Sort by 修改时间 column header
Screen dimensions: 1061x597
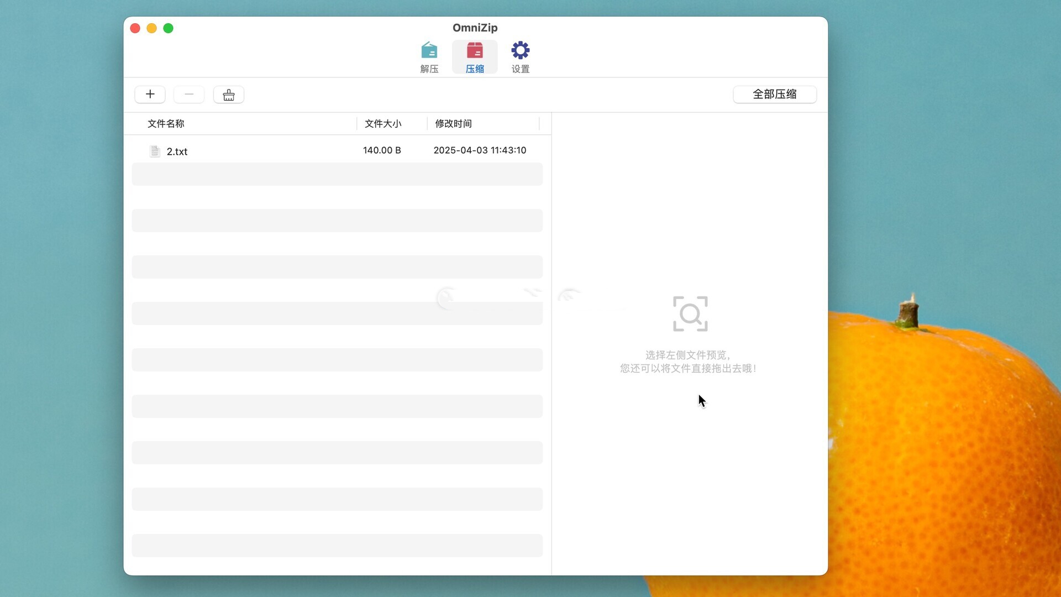point(453,124)
